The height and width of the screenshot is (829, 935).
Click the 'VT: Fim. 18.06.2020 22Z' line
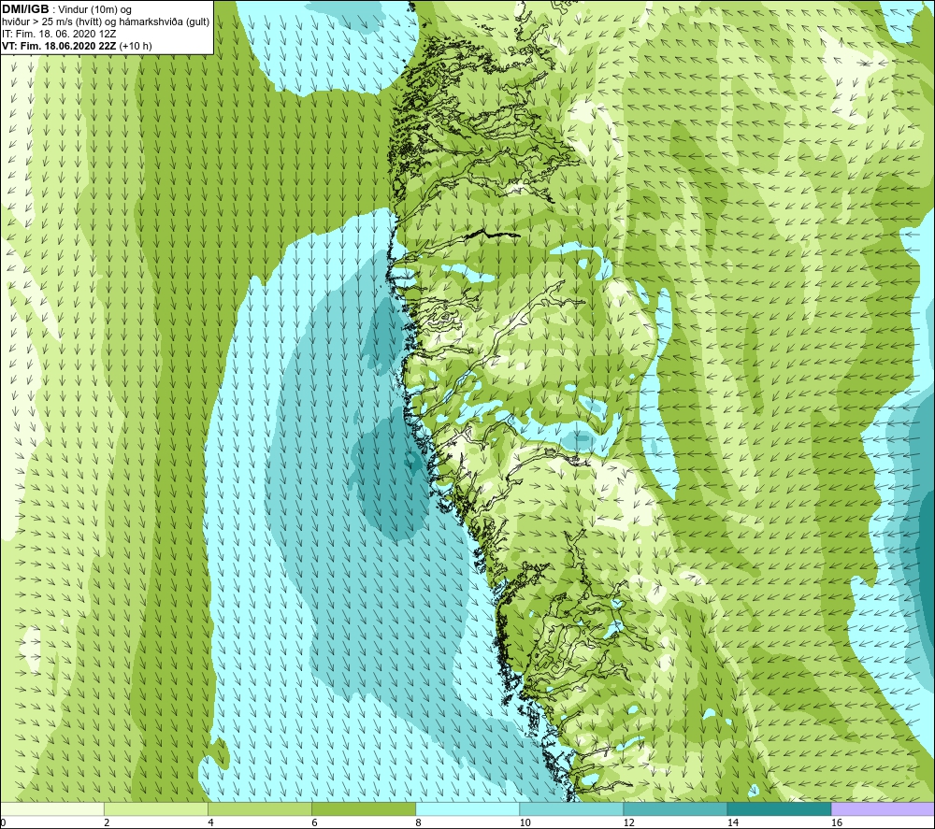(60, 46)
